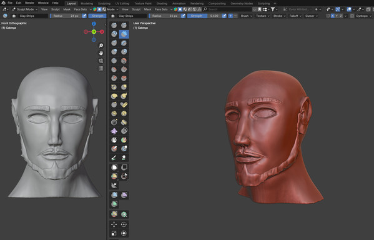Expand the Falloff dropdown

pyautogui.click(x=295, y=16)
